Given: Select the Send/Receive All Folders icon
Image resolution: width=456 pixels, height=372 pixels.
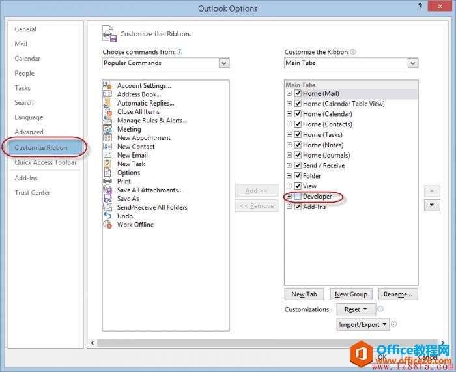Looking at the screenshot, I should click(x=107, y=207).
